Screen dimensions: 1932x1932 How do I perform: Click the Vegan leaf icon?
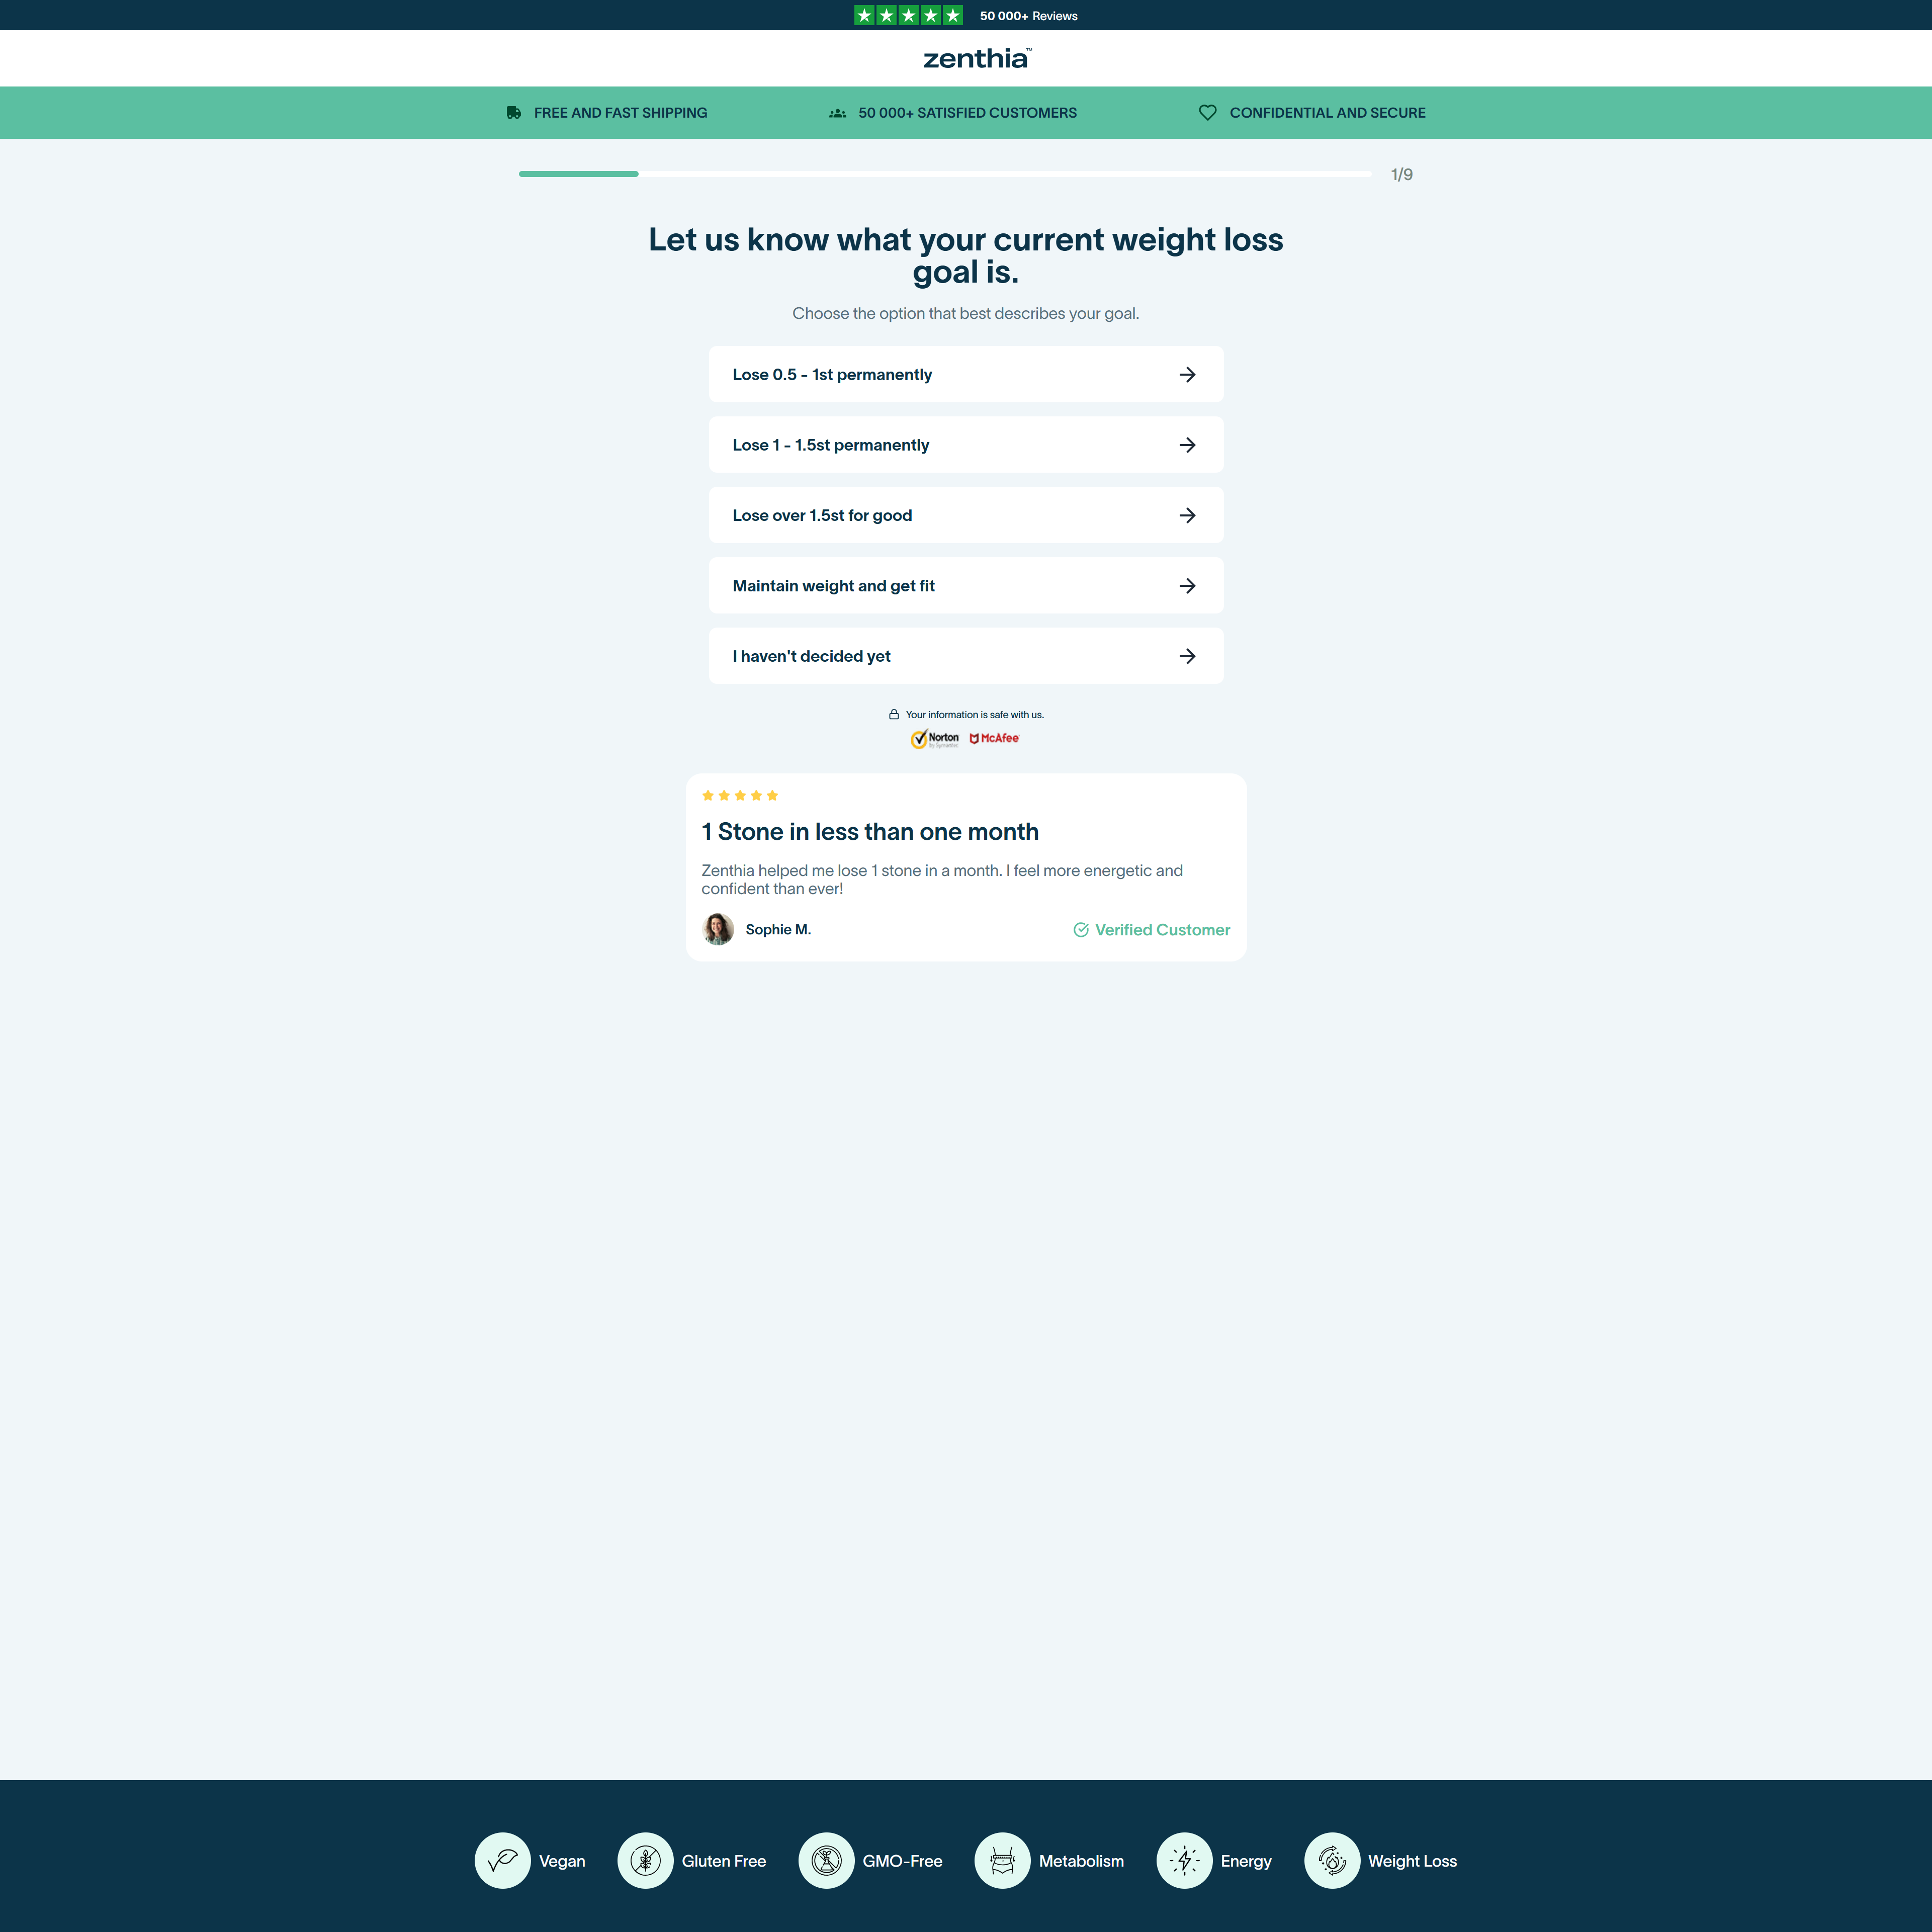(502, 1860)
